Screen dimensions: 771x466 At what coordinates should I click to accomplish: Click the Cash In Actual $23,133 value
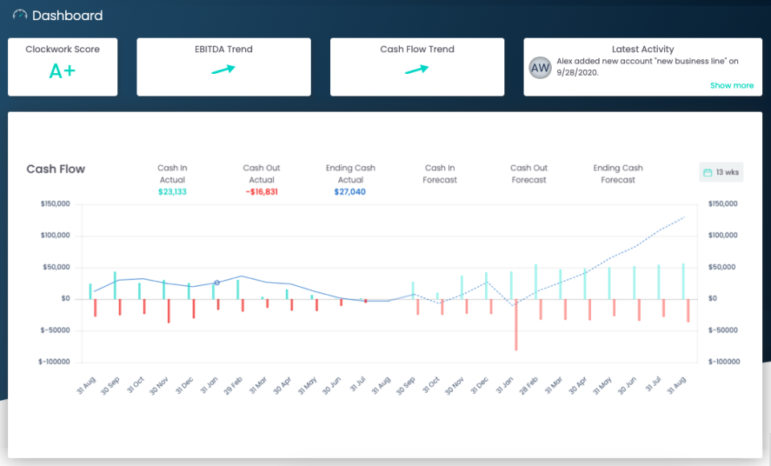pos(172,193)
